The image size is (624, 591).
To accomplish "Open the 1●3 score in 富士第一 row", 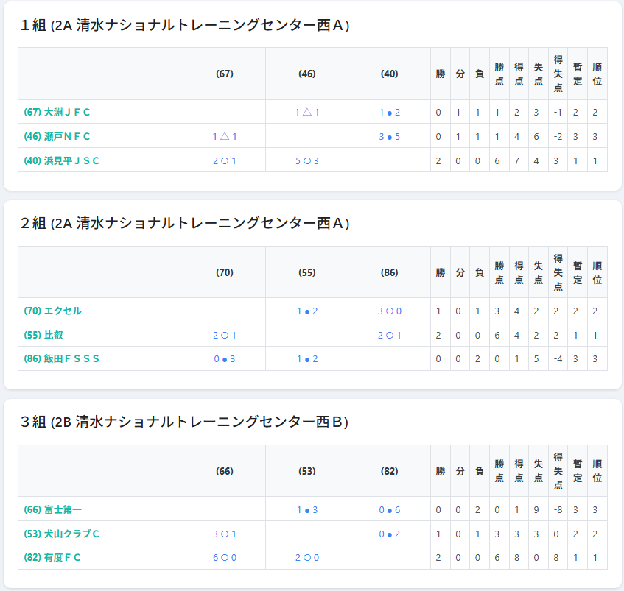I will click(307, 510).
